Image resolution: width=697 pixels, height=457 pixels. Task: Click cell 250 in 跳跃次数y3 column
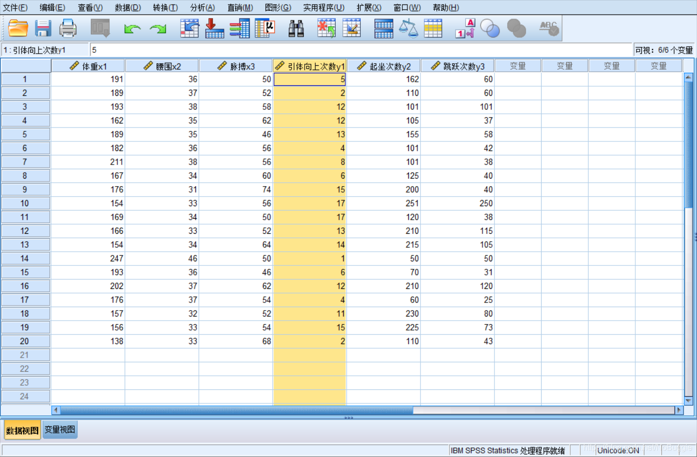(x=457, y=203)
